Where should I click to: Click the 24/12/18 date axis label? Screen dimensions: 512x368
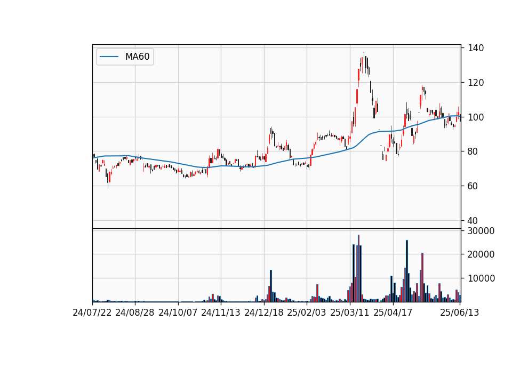pyautogui.click(x=264, y=313)
